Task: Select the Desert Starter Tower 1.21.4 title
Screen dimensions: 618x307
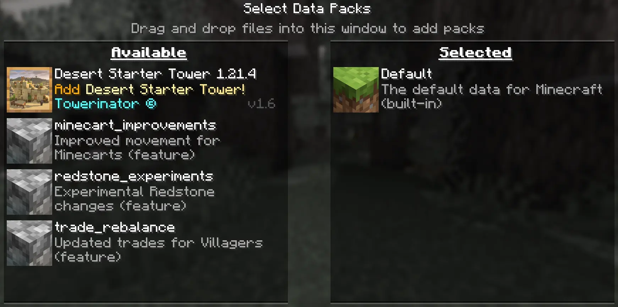Action: coord(155,74)
